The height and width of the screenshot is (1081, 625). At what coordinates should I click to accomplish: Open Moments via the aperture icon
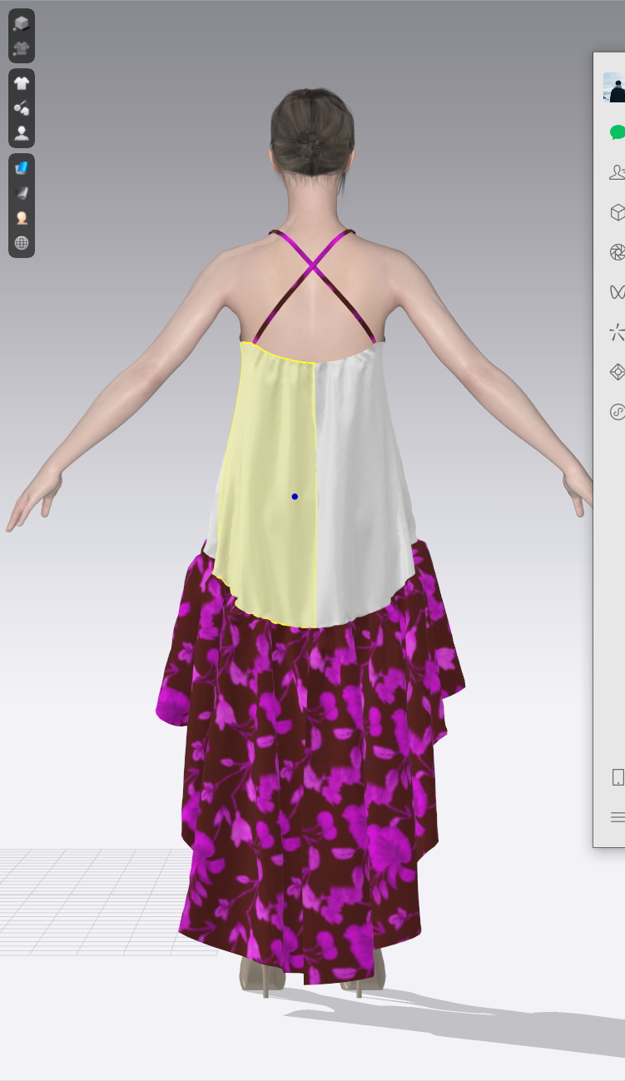click(617, 252)
